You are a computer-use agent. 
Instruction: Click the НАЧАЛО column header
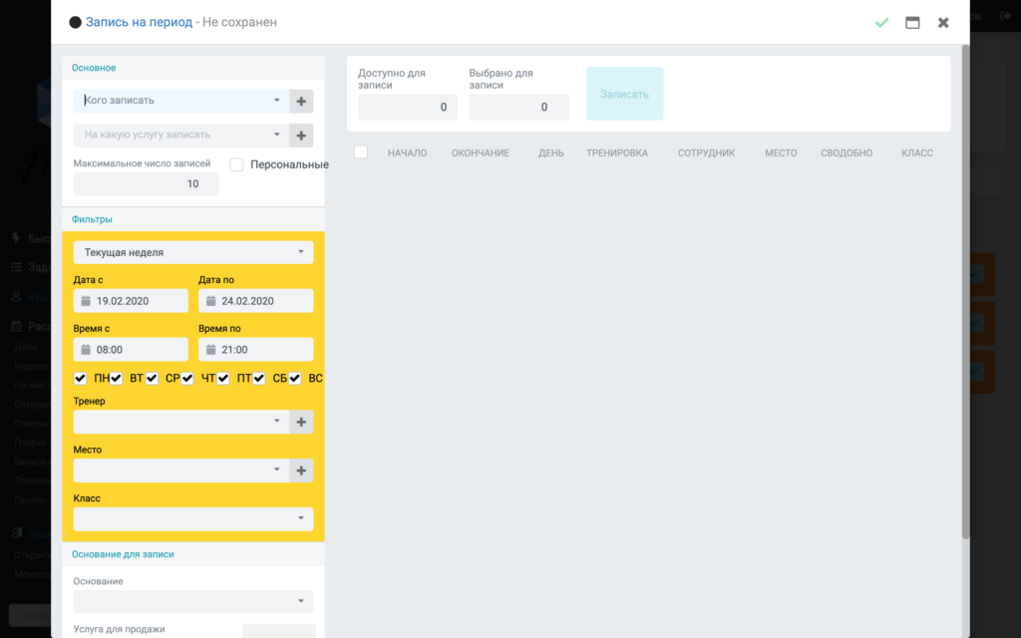click(407, 153)
